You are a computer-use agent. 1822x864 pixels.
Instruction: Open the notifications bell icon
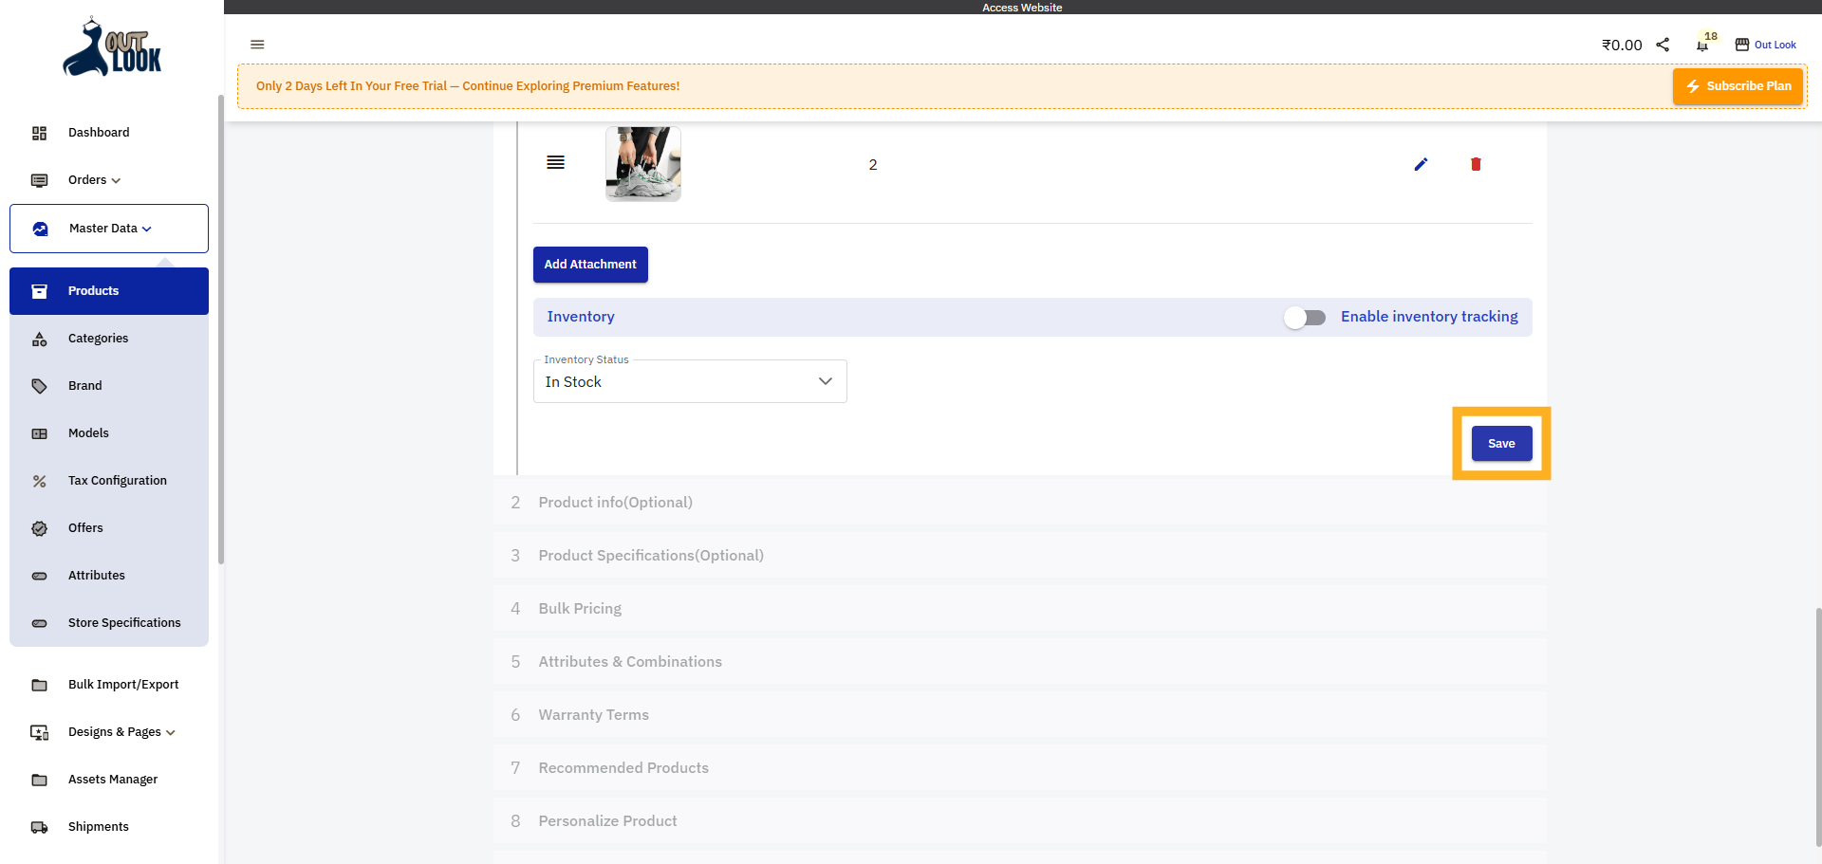coord(1701,45)
